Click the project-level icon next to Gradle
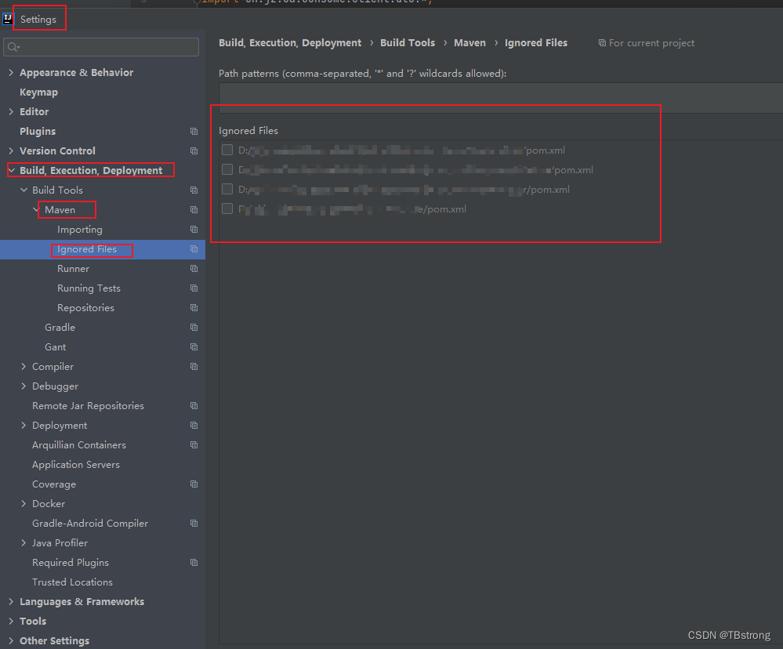 [194, 328]
